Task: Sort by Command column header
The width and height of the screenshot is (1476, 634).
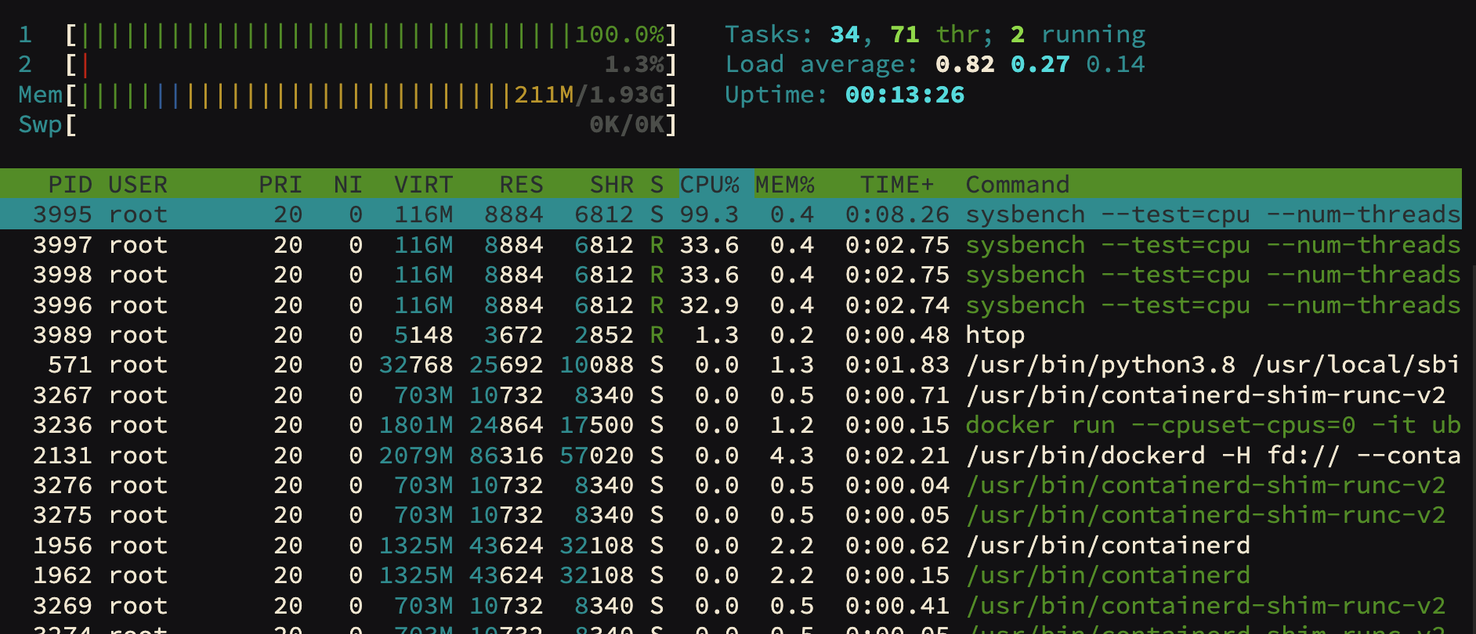Action: click(1017, 185)
